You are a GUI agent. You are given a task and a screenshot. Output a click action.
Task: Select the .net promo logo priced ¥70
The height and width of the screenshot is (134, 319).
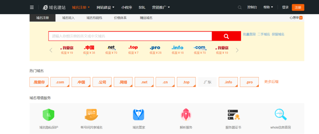111,48
